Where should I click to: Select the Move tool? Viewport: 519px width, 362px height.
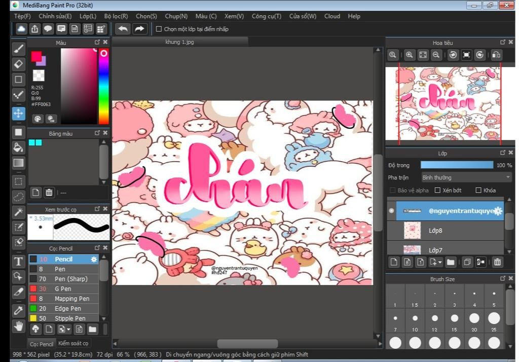click(x=19, y=113)
